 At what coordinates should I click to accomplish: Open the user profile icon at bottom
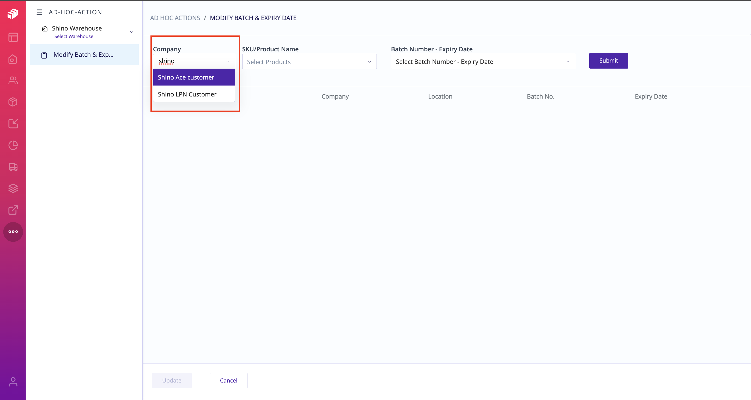click(x=13, y=382)
